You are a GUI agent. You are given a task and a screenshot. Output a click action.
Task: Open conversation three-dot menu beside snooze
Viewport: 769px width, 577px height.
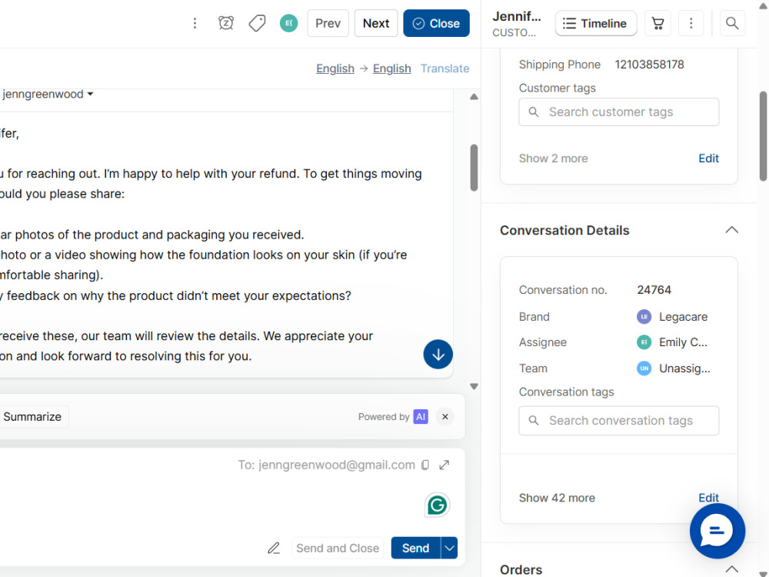click(195, 23)
